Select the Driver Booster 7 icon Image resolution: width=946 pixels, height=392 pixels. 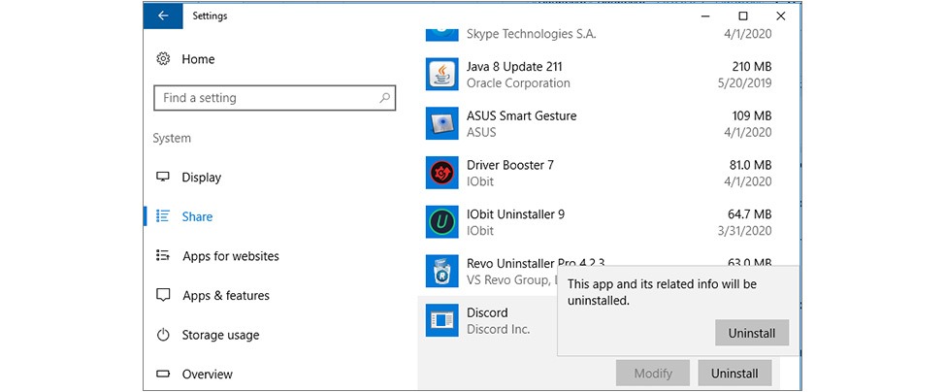(441, 173)
